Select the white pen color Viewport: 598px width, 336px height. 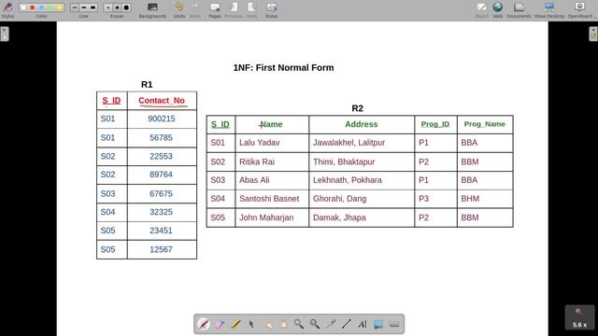23,7
